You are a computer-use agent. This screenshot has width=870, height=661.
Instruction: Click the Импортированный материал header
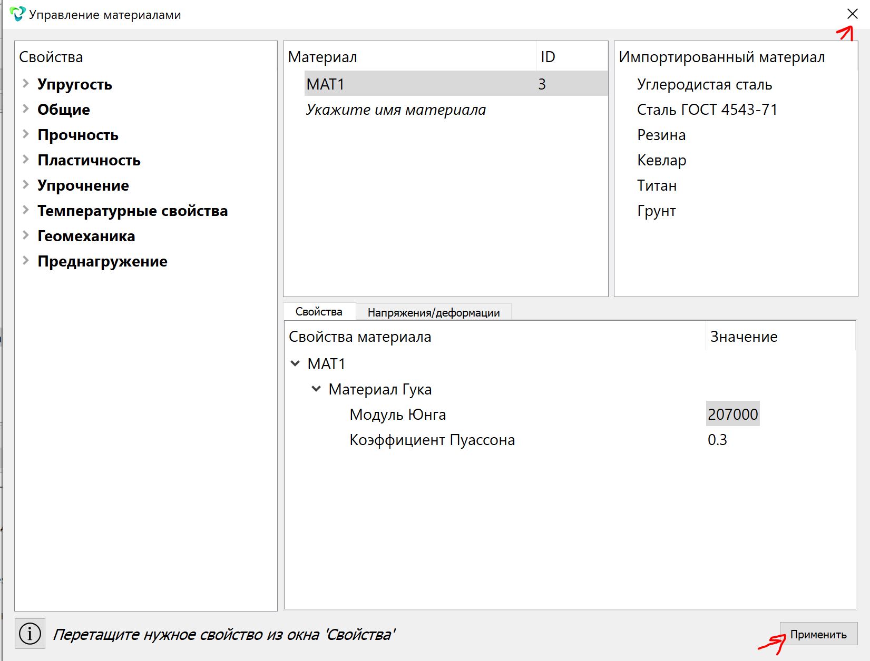(721, 57)
